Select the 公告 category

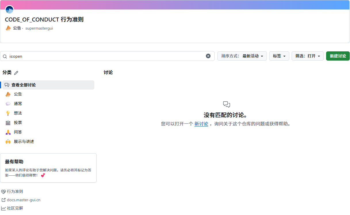(48, 94)
